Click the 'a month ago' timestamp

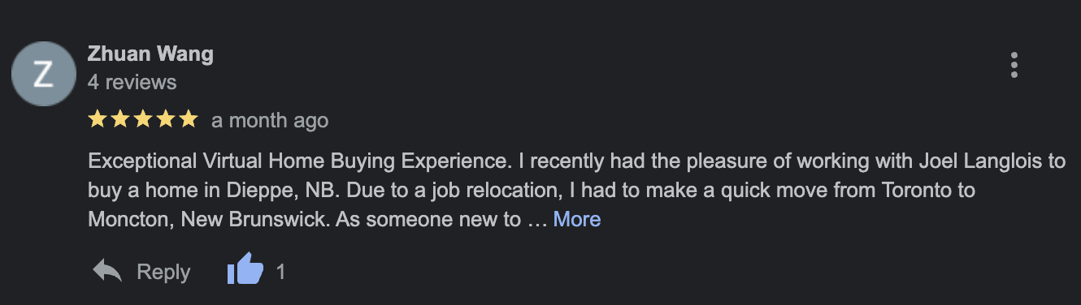(270, 121)
